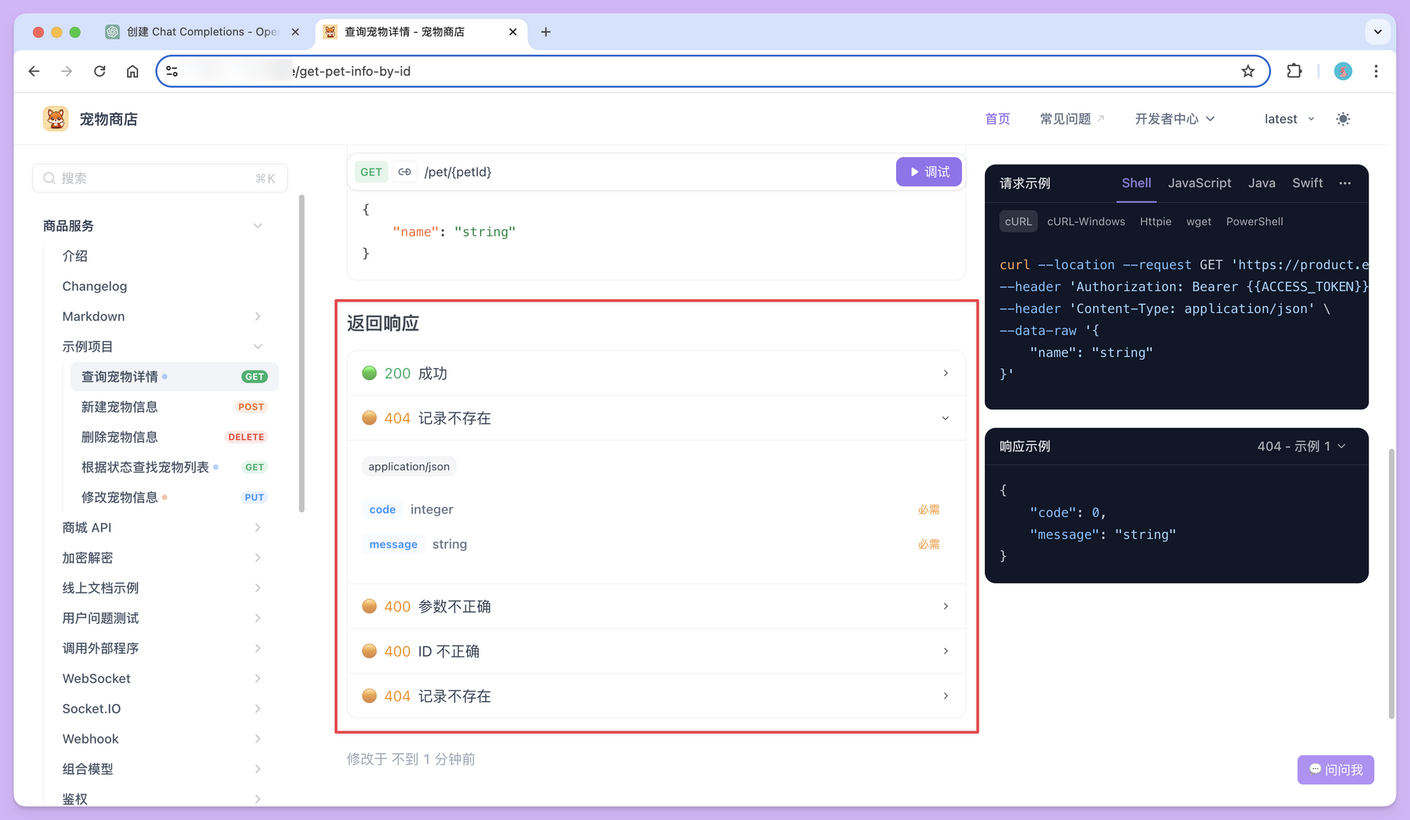Expand the 400 参数不正确 response row
The width and height of the screenshot is (1410, 820).
(656, 606)
